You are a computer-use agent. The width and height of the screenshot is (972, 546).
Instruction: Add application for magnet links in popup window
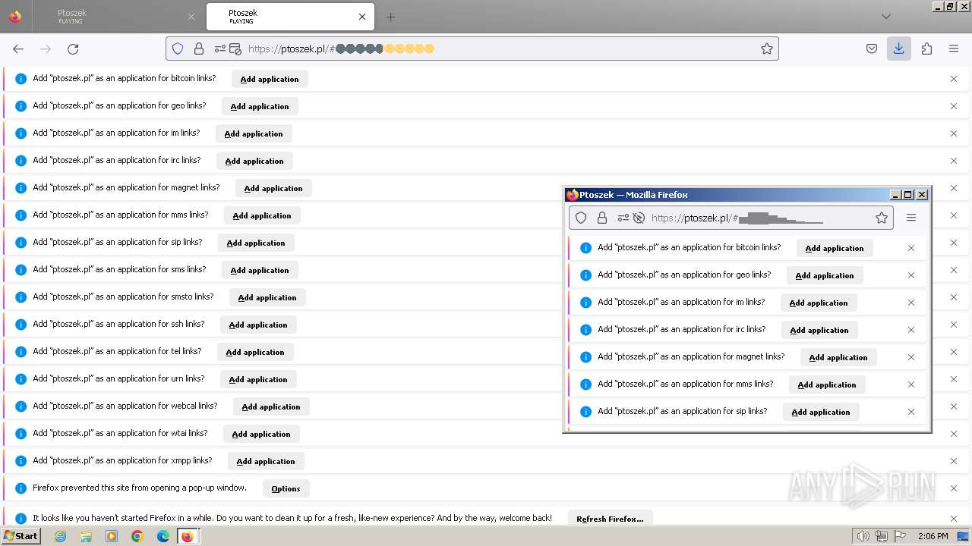838,357
